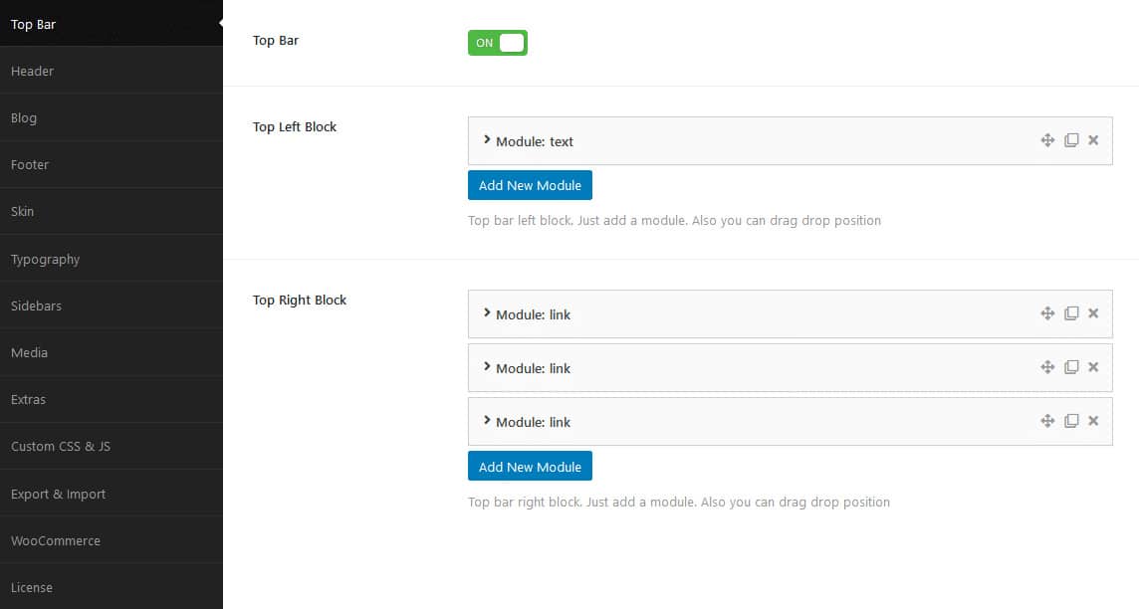Open the Extras section
The height and width of the screenshot is (609, 1139).
[112, 399]
